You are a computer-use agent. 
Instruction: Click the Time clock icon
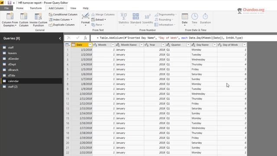click(x=194, y=16)
